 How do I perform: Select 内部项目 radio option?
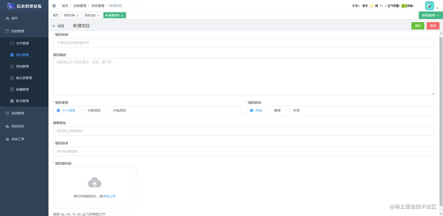(91, 110)
